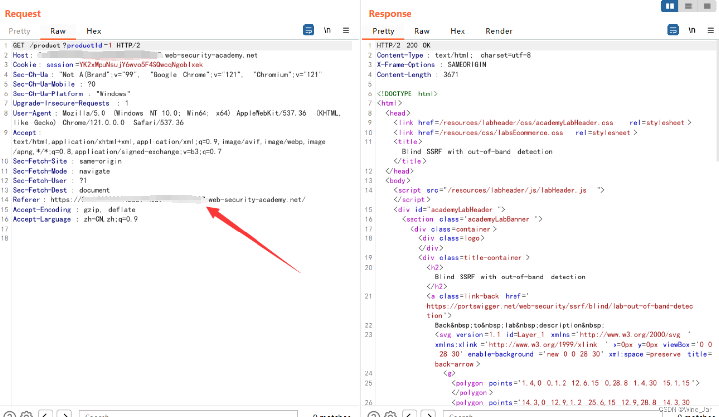
Task: Select the combined tabbed layout icon
Action: point(707,6)
